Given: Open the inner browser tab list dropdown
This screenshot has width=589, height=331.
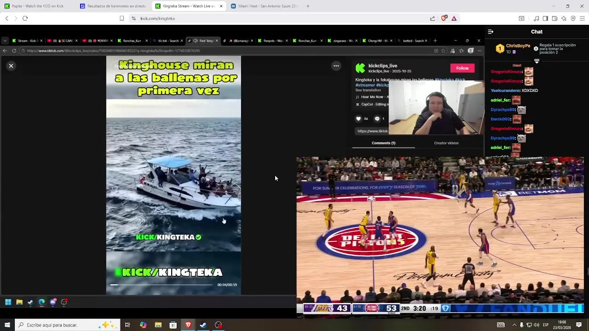Looking at the screenshot, I should point(5,41).
